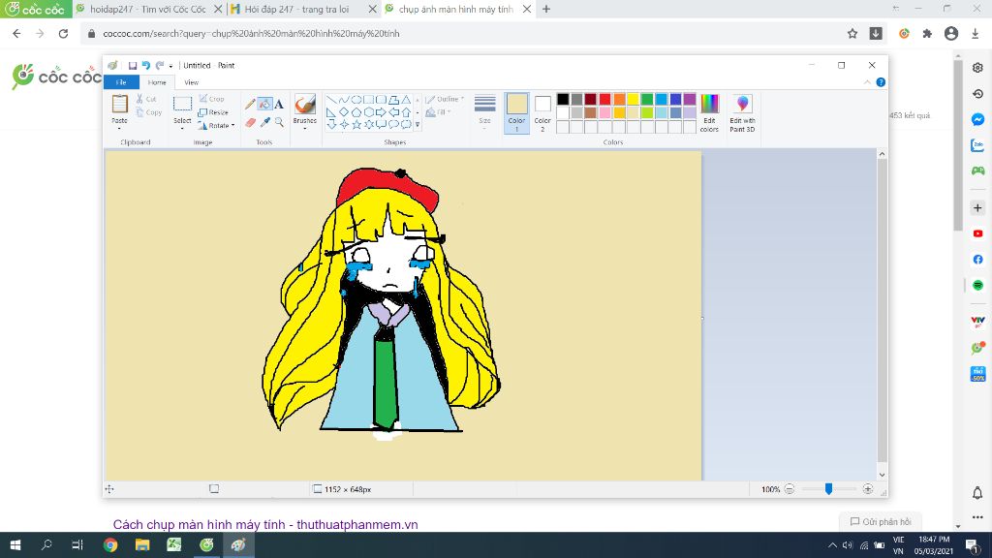This screenshot has height=558, width=992.
Task: Switch to the Home ribbon tab
Action: click(157, 82)
